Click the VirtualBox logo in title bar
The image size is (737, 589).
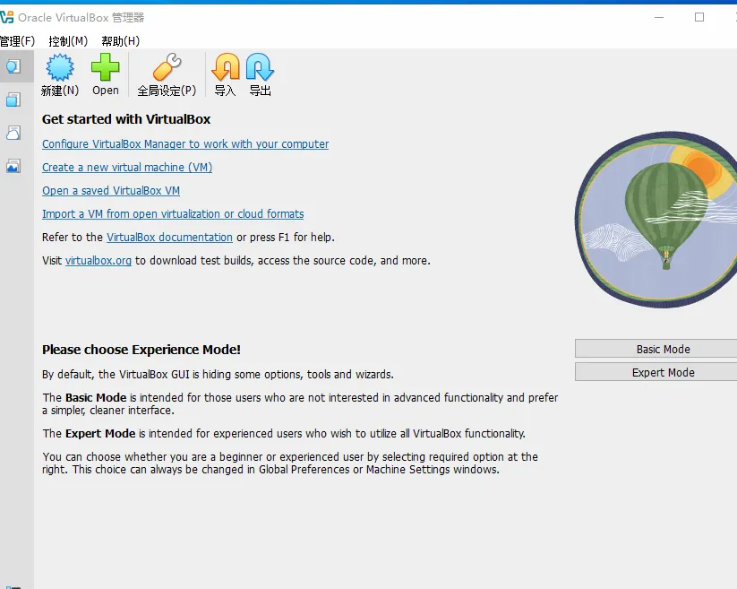[x=6, y=17]
